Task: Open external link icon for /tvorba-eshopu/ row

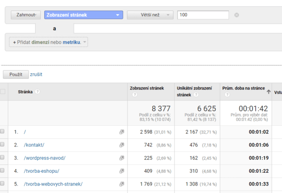Action: (122, 171)
